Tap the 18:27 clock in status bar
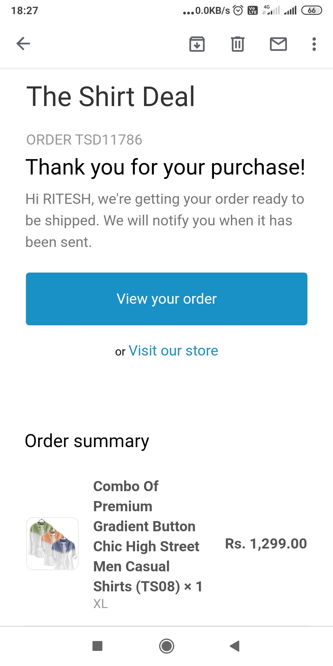The height and width of the screenshot is (666, 333). pyautogui.click(x=25, y=10)
